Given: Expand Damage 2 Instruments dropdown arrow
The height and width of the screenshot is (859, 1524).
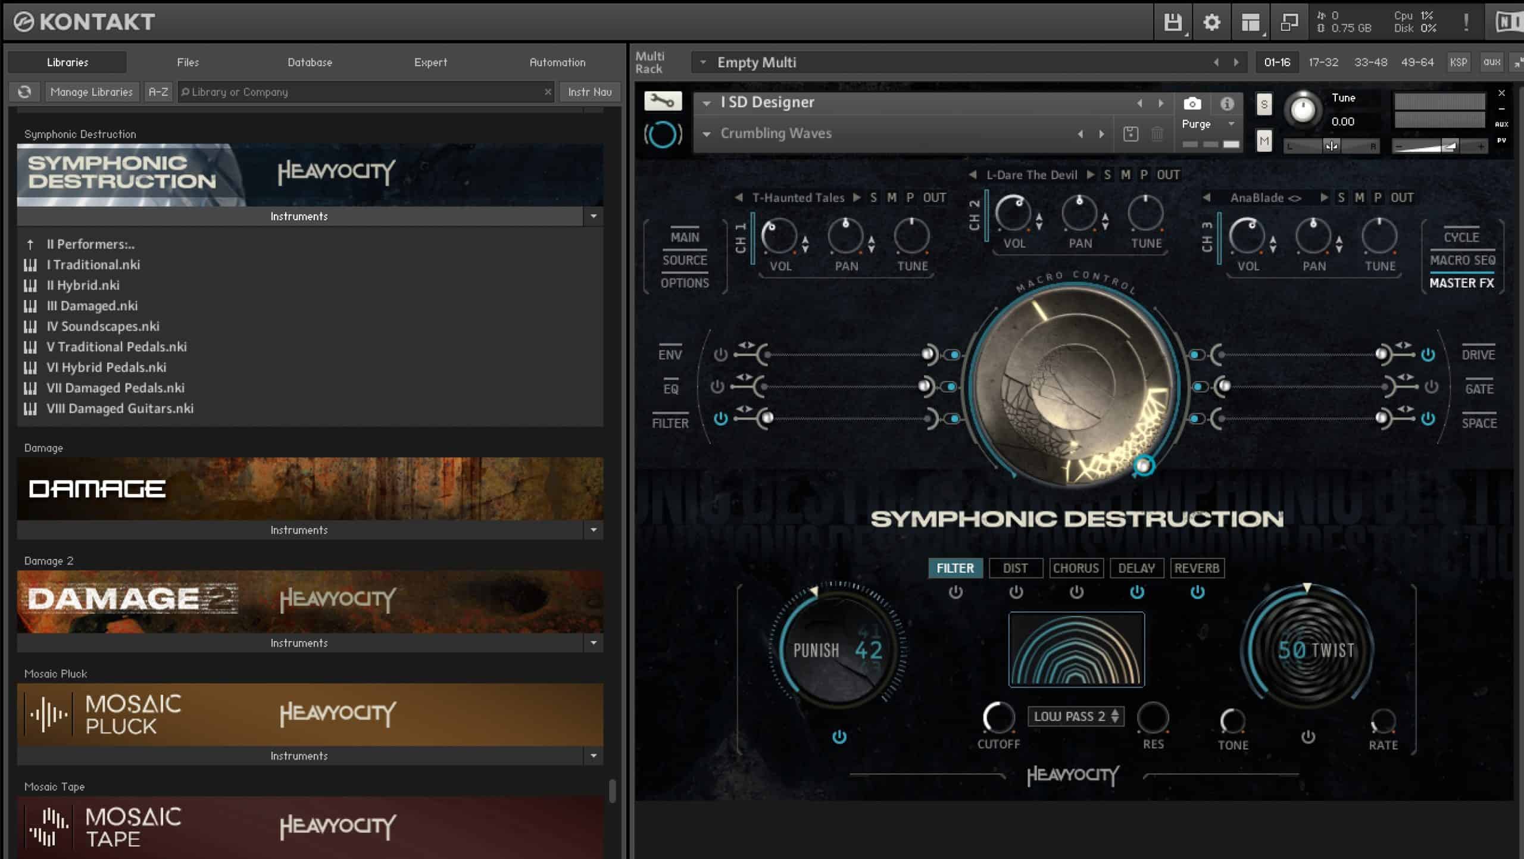Looking at the screenshot, I should click(594, 643).
